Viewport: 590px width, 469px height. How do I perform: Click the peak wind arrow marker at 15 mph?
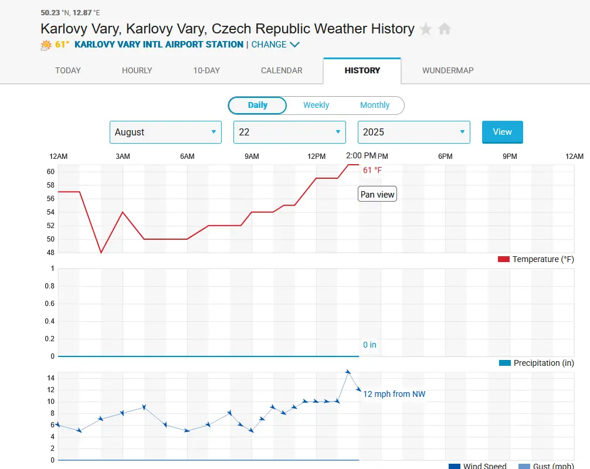348,372
